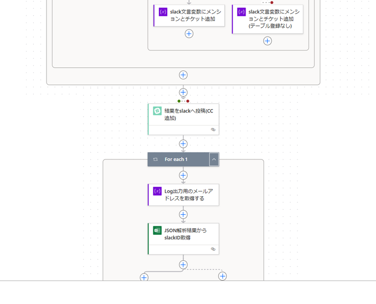Screen dimensions: 376x304
Task: Insert step below Log出力用のメールアドレスを取得する
Action: [183, 215]
